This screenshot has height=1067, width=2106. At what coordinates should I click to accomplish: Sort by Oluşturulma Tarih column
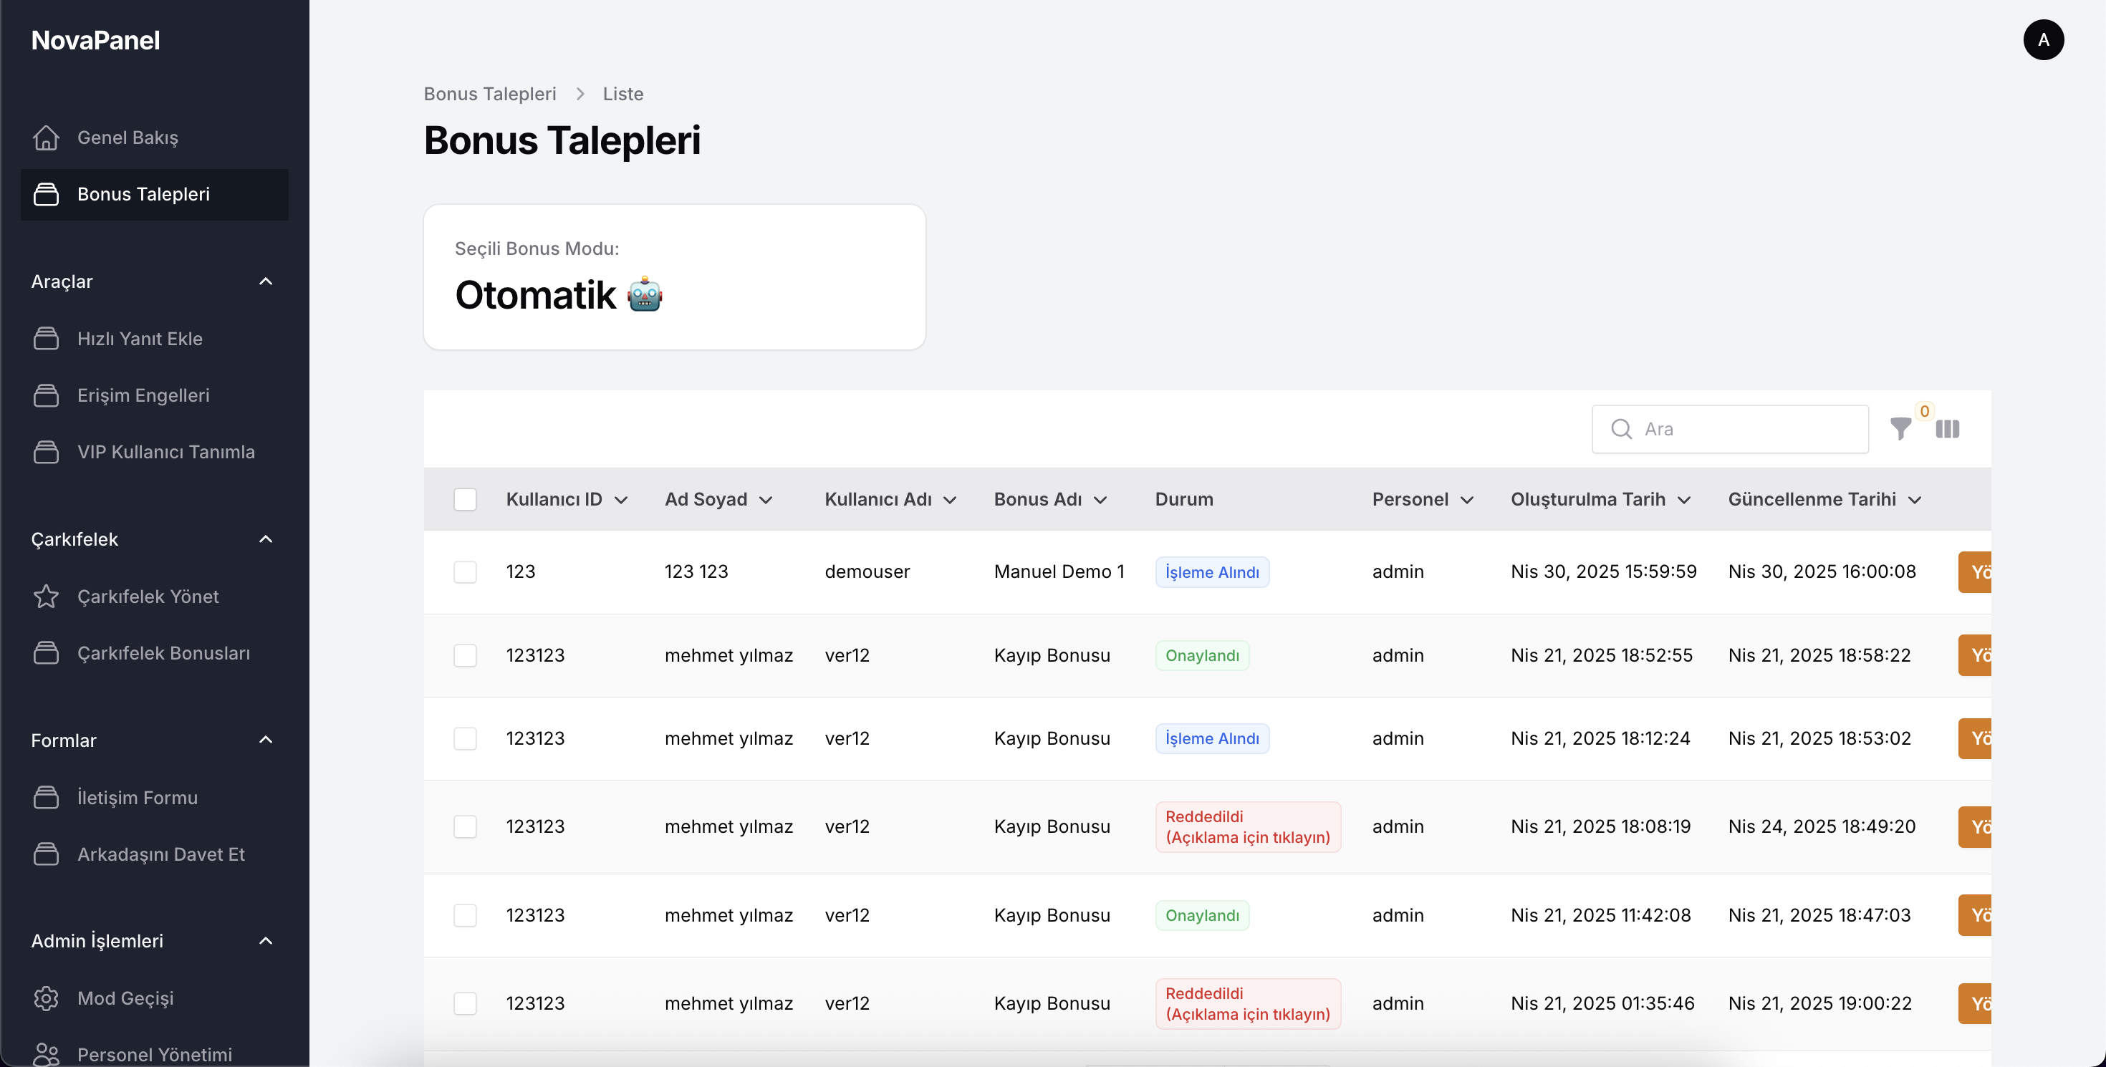coord(1601,499)
